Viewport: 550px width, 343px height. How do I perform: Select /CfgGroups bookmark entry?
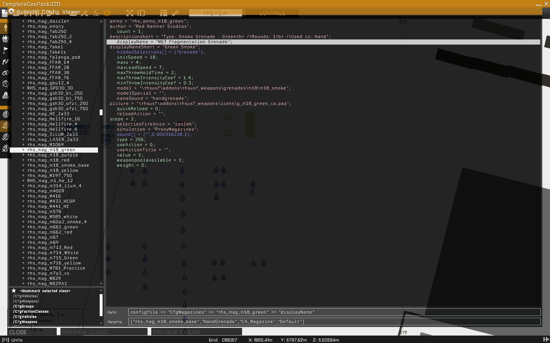tap(23, 306)
